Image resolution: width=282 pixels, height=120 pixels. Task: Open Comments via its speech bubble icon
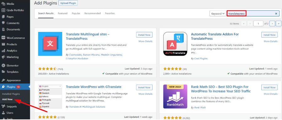[3, 23]
